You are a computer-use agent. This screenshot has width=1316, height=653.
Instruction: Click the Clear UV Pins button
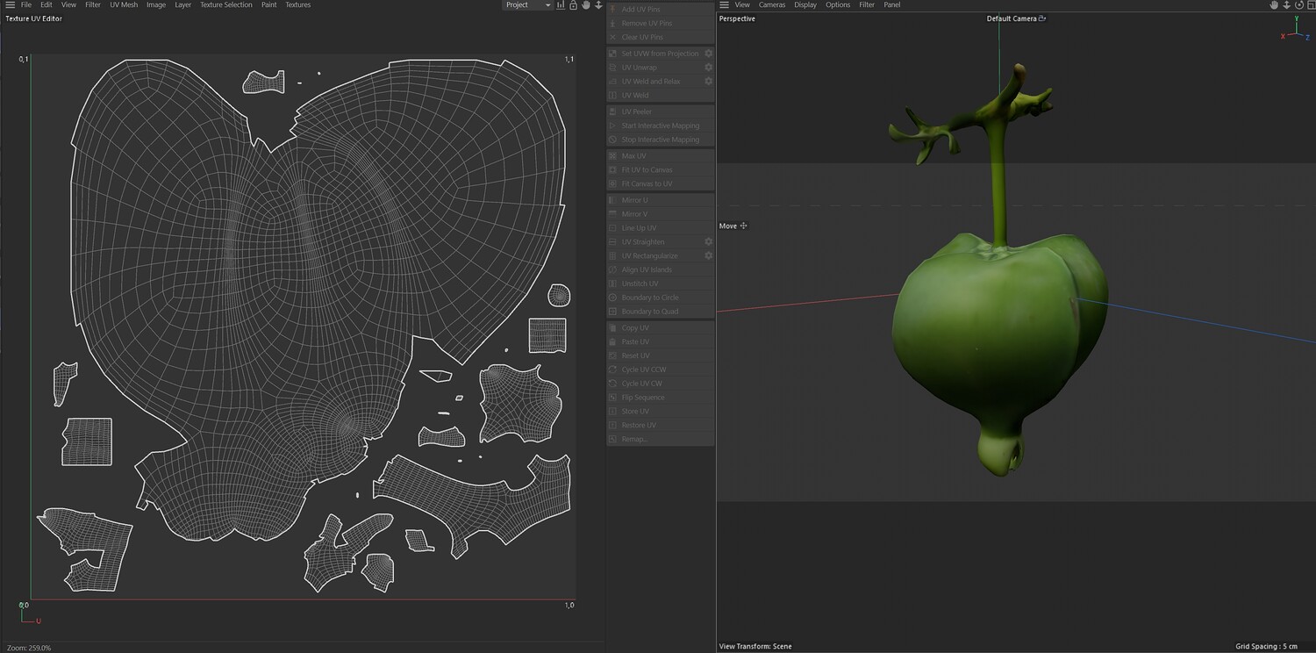click(661, 38)
